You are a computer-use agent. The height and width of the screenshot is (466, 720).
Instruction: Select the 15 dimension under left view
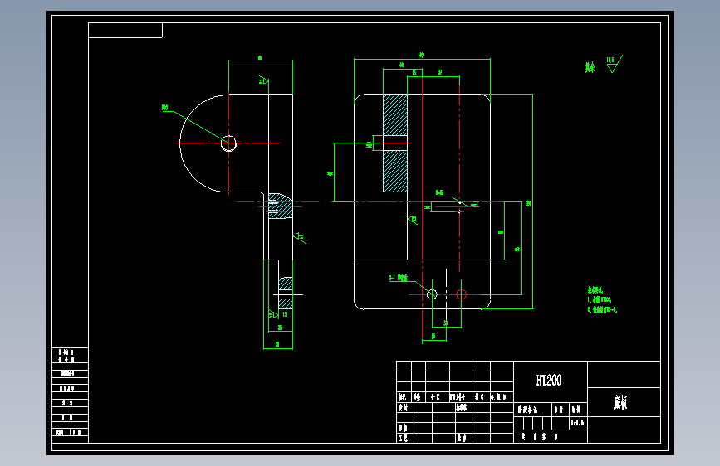pyautogui.click(x=285, y=314)
